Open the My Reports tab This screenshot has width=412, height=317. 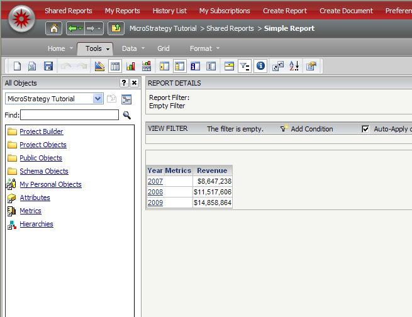click(x=123, y=11)
